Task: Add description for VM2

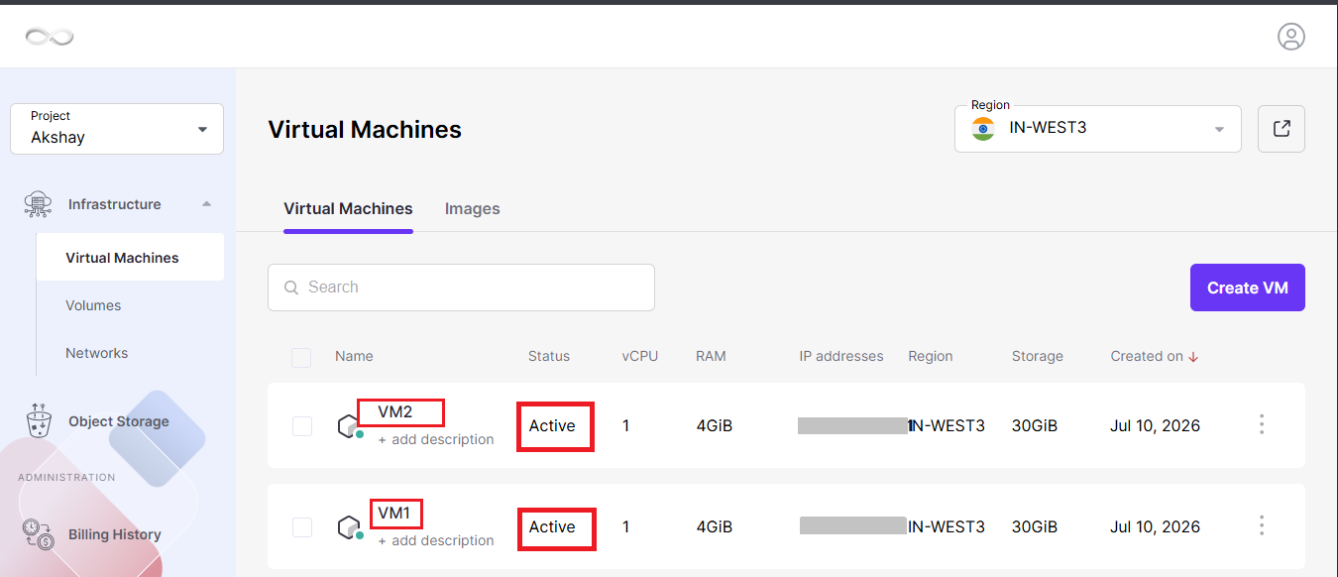Action: (436, 439)
